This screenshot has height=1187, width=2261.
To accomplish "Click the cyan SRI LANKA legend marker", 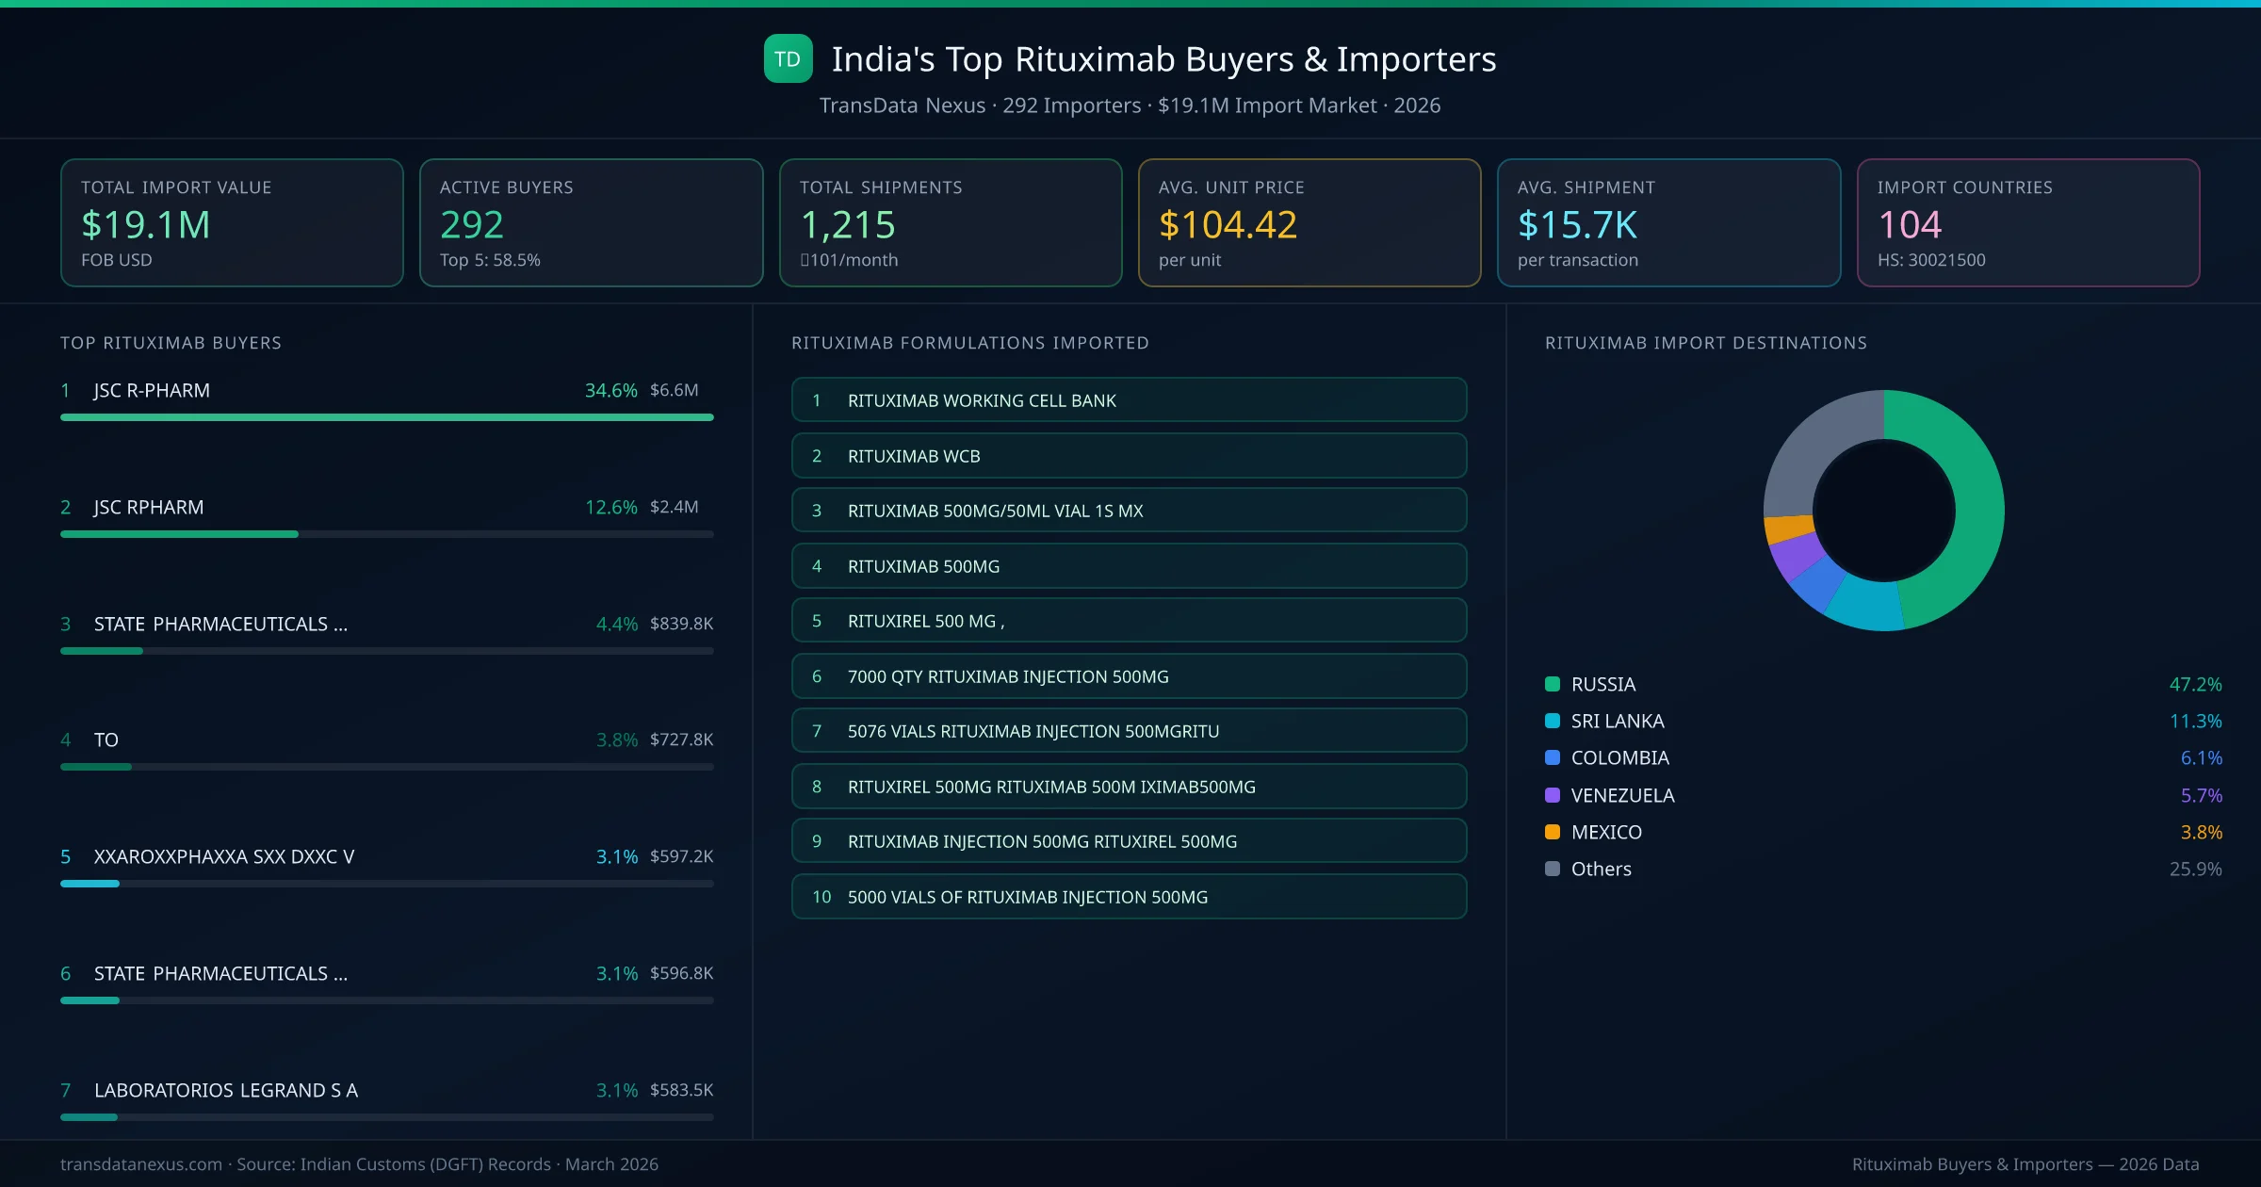I will pos(1553,721).
